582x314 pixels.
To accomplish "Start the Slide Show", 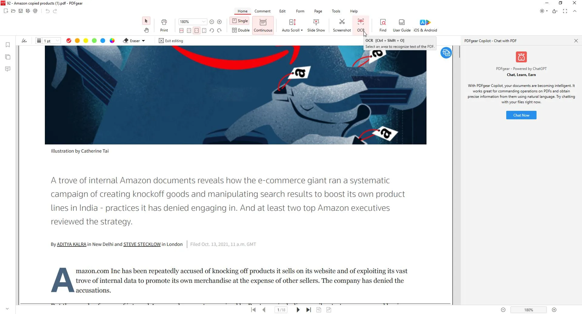I will (316, 25).
